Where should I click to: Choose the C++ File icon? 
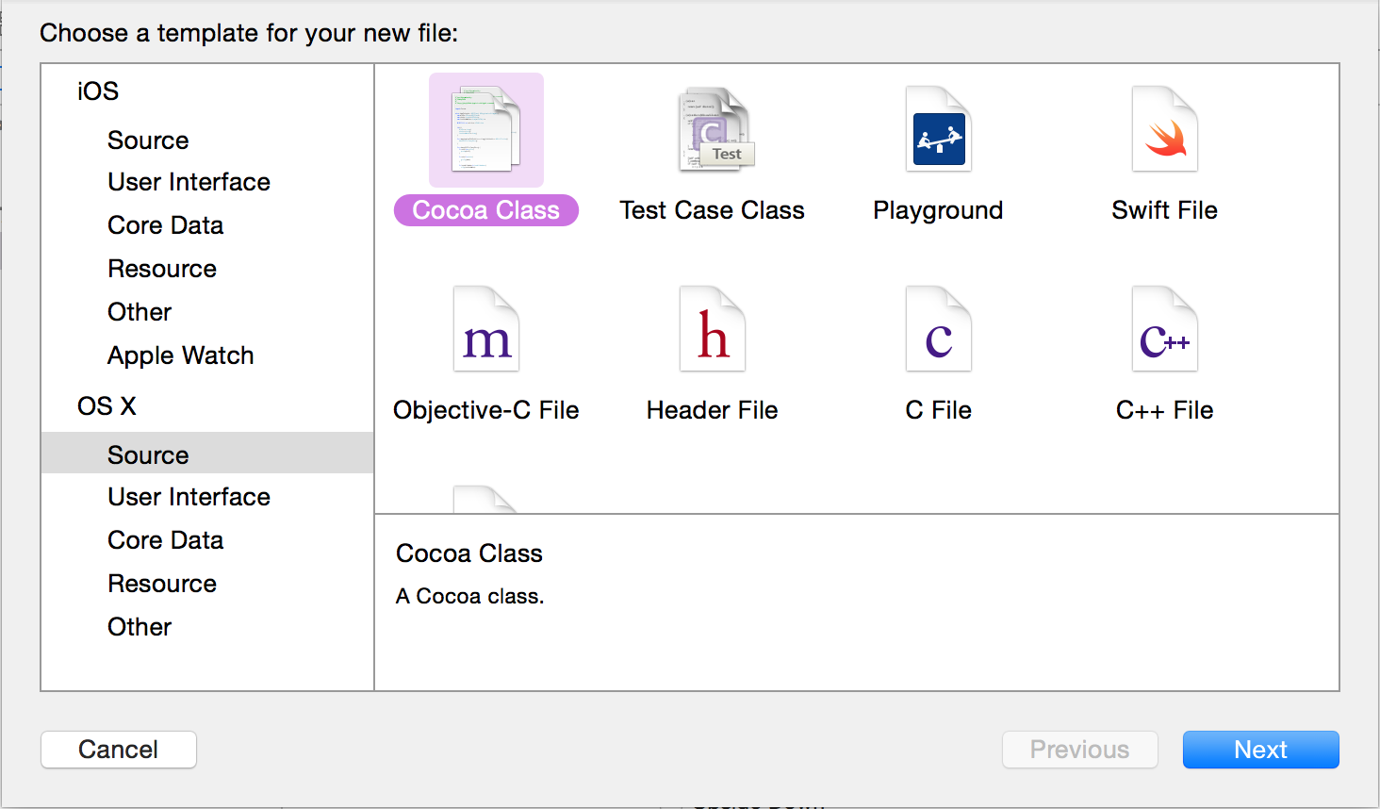pos(1165,329)
